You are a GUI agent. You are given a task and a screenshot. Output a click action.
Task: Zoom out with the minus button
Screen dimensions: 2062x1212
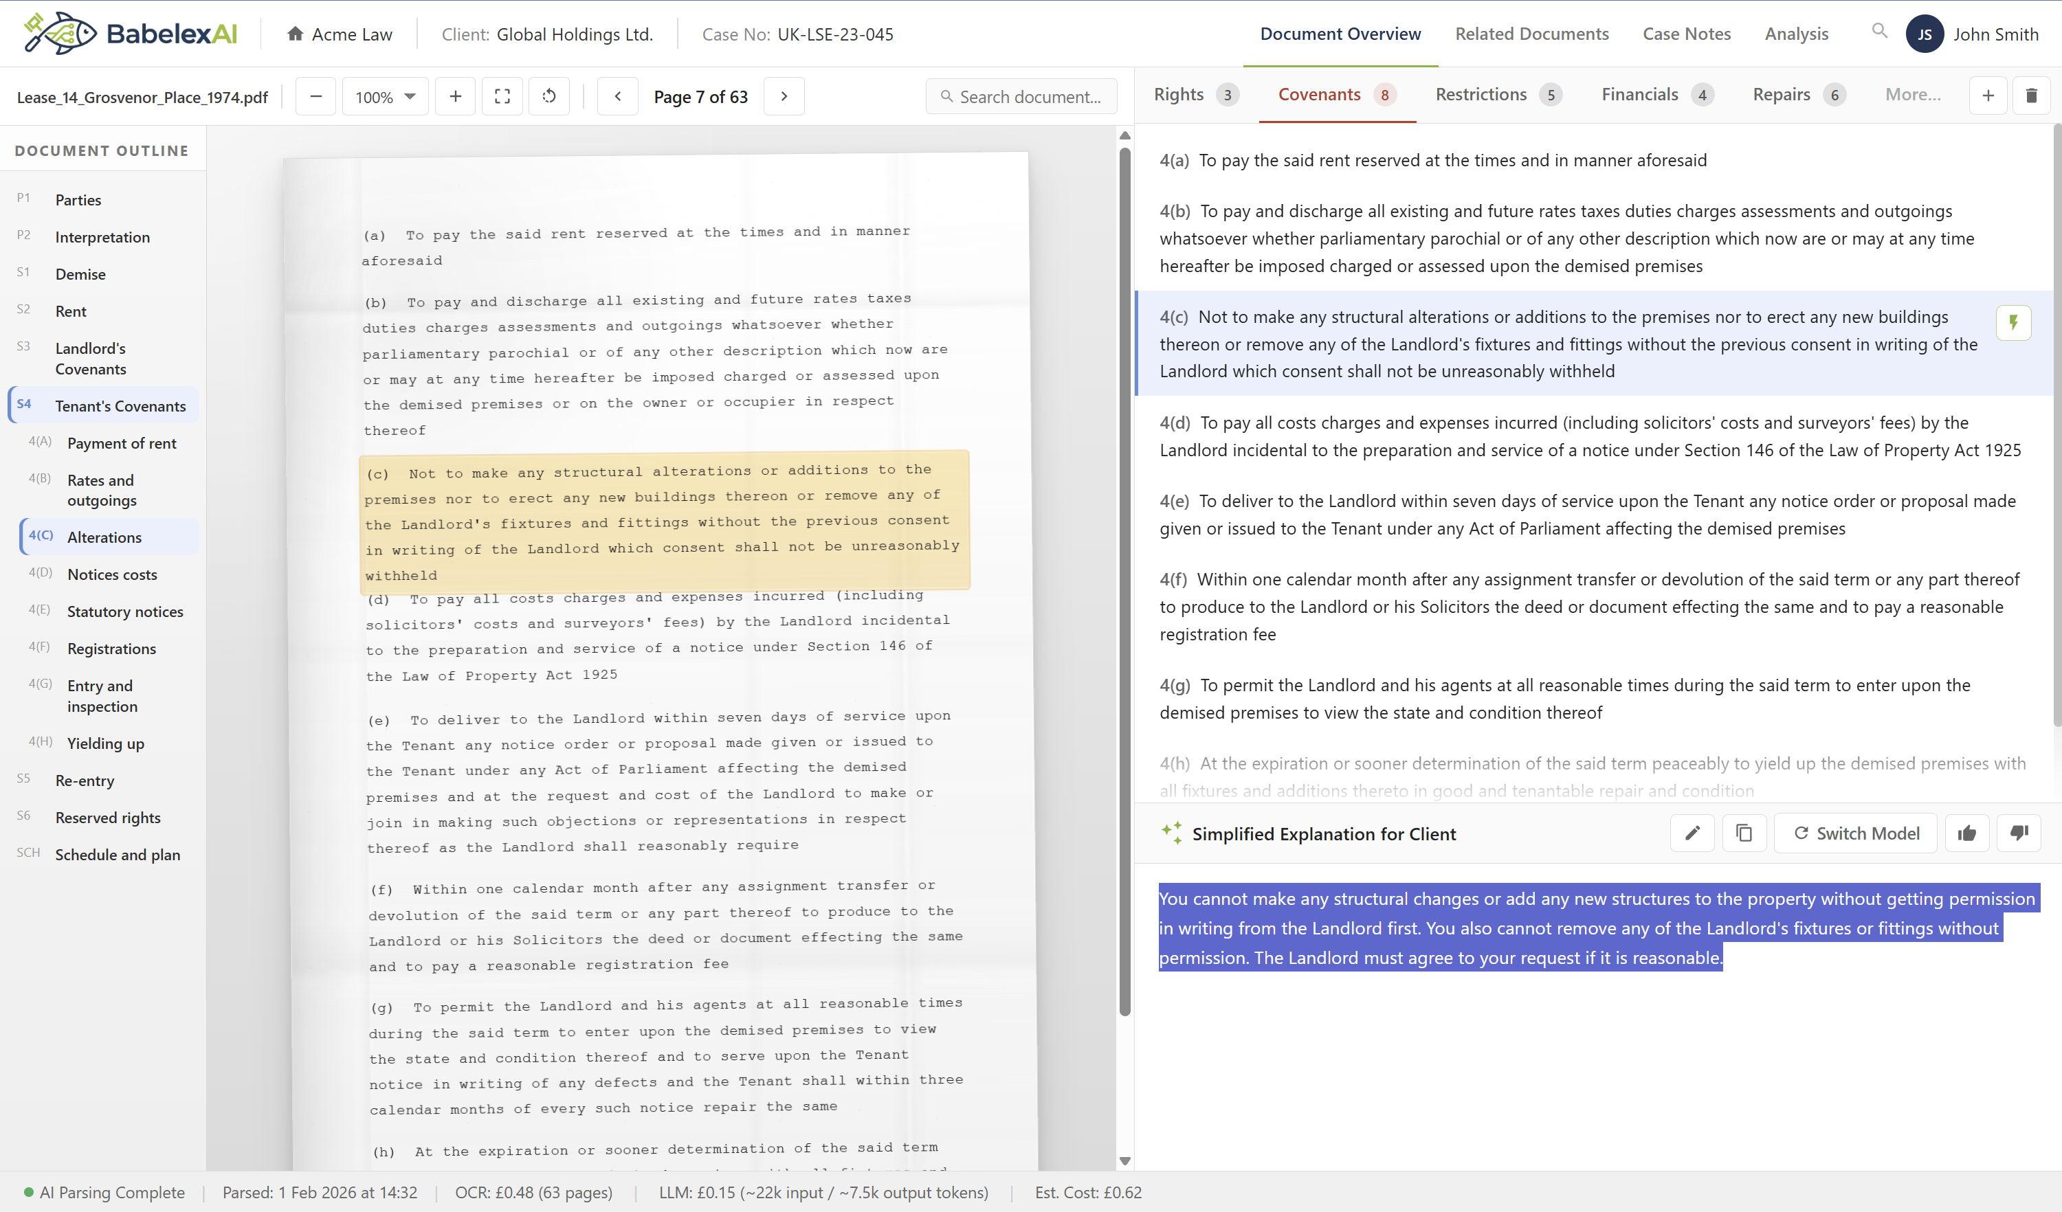pos(316,96)
